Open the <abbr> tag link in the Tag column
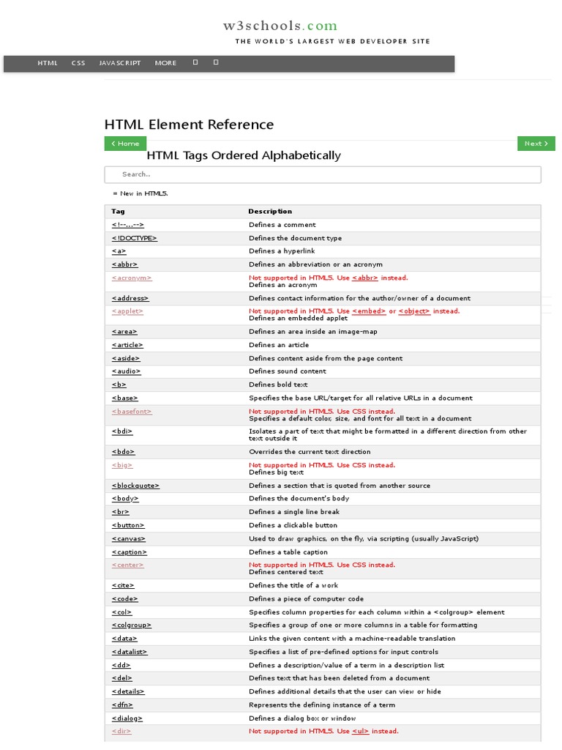The image size is (562, 750). point(124,264)
